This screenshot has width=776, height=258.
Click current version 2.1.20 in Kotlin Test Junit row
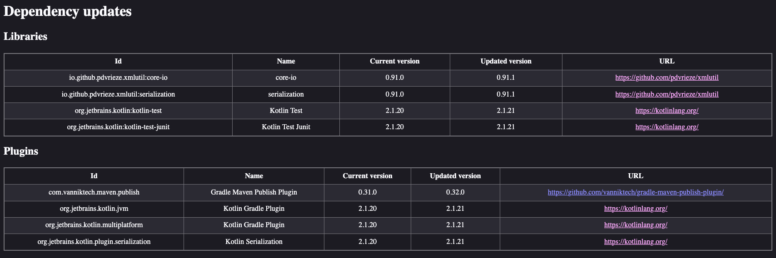click(x=394, y=127)
